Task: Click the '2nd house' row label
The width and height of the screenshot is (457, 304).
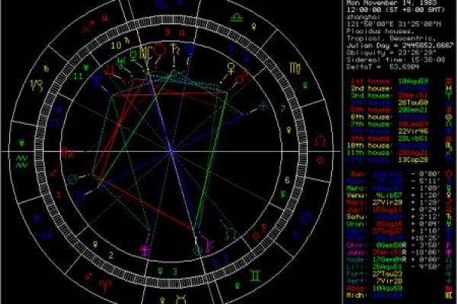Action: [370, 88]
